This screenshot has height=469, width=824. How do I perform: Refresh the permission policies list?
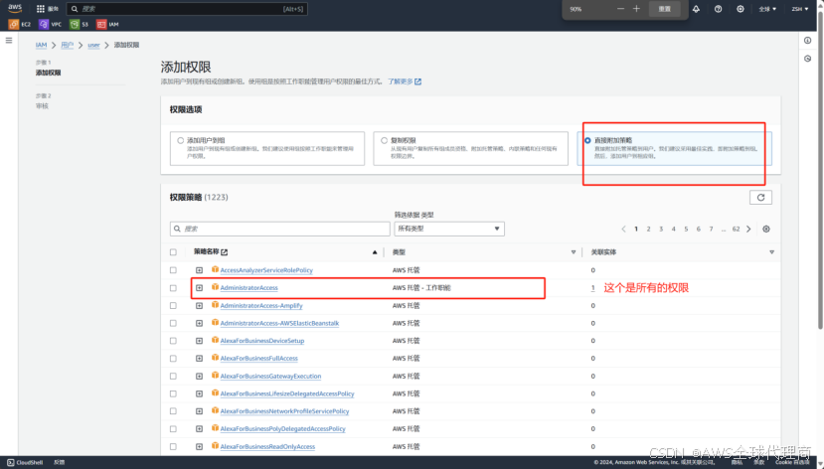pos(760,198)
